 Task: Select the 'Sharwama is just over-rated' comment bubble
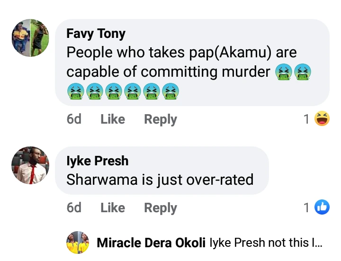pyautogui.click(x=160, y=180)
